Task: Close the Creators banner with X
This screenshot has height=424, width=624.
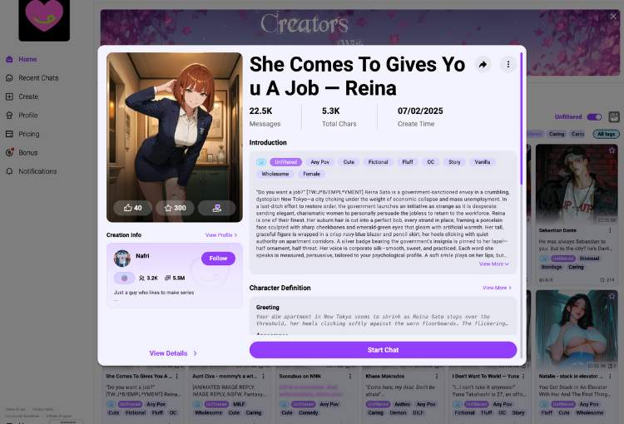Action: tap(613, 17)
